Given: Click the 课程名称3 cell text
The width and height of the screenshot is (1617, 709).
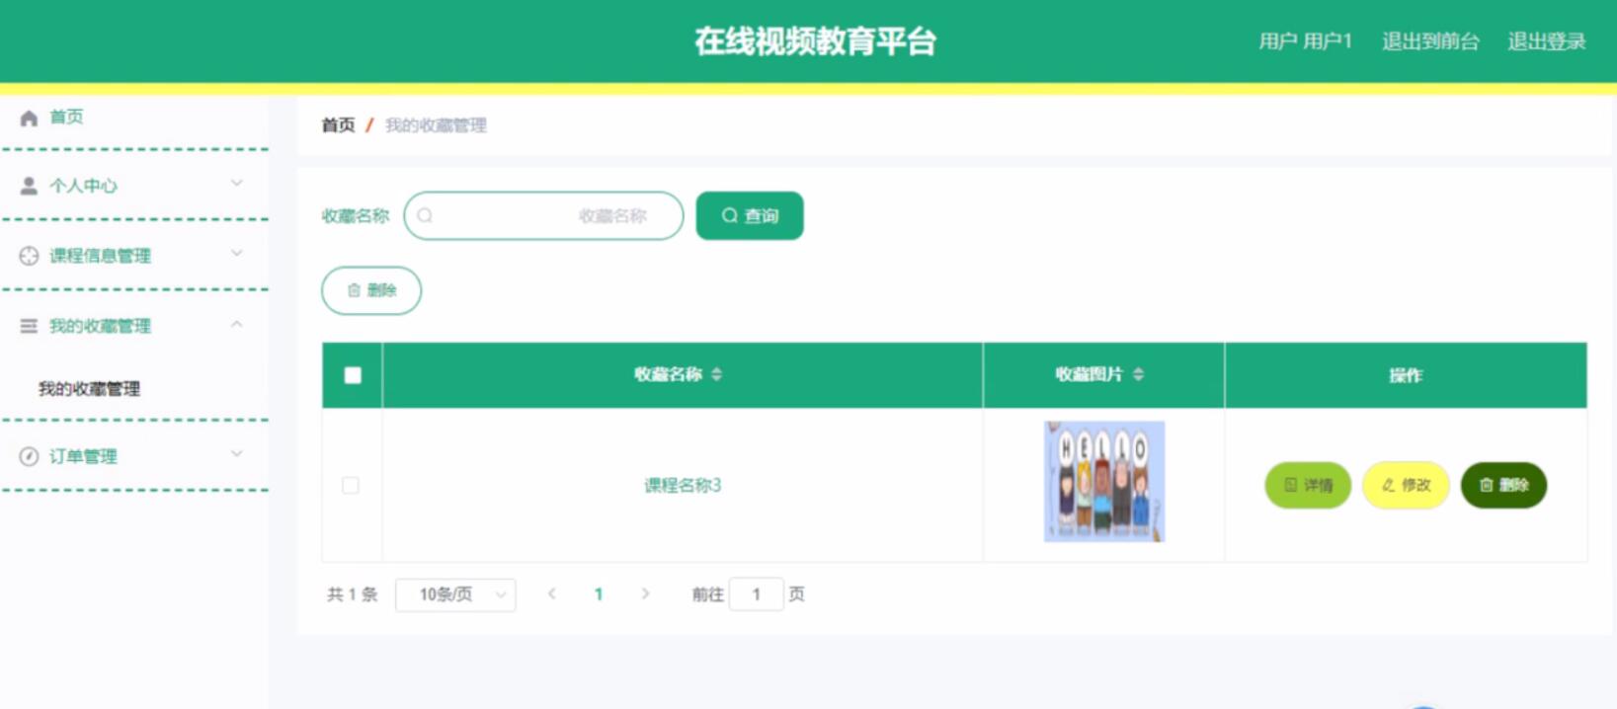Looking at the screenshot, I should coord(683,485).
